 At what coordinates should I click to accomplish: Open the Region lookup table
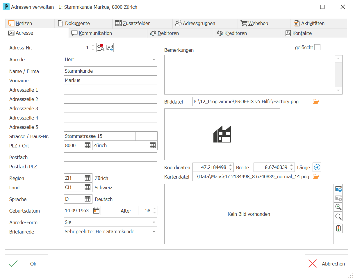(88, 178)
